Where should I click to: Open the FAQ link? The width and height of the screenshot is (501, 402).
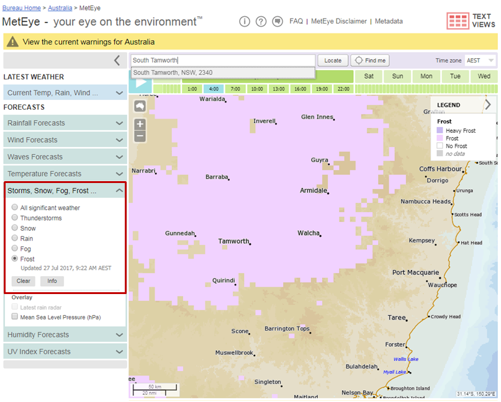(296, 21)
